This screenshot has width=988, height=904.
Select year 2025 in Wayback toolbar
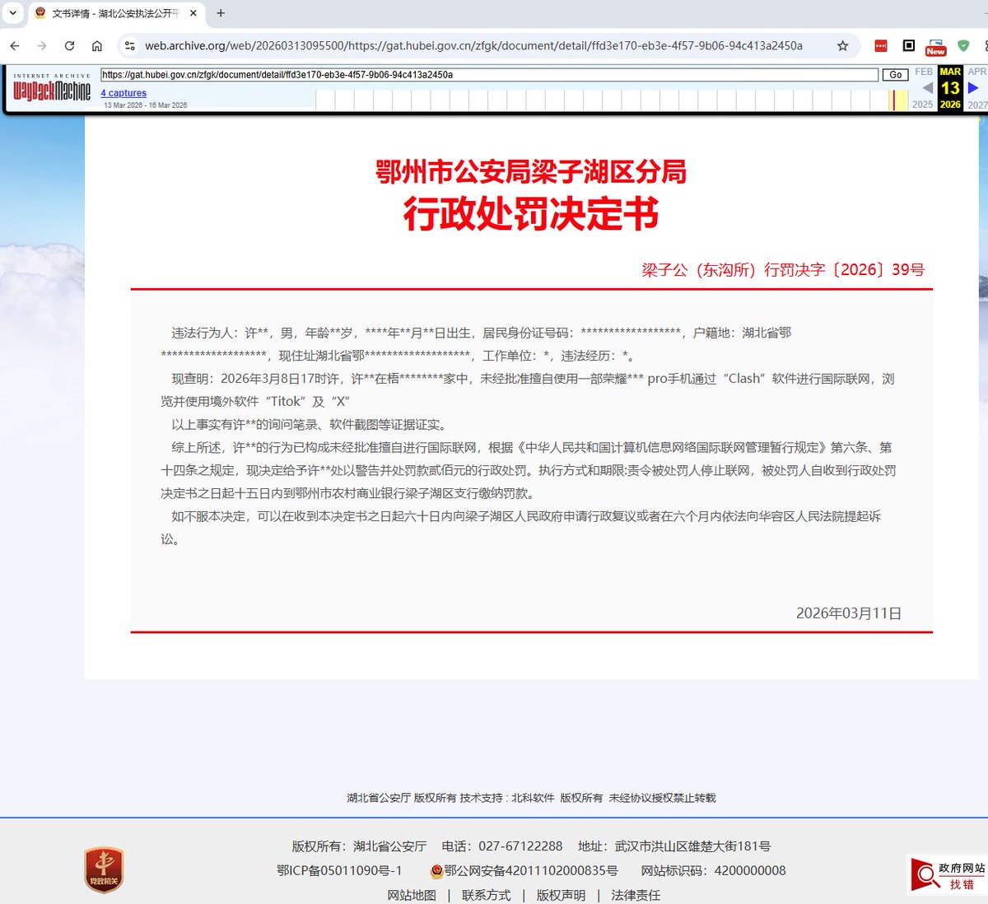click(922, 105)
